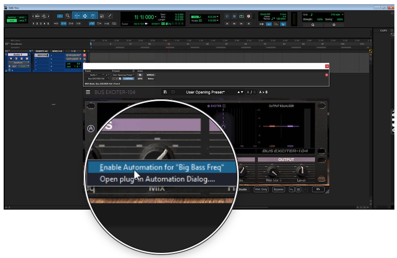
Task: Open the plugin preset library icon
Action: pyautogui.click(x=165, y=92)
